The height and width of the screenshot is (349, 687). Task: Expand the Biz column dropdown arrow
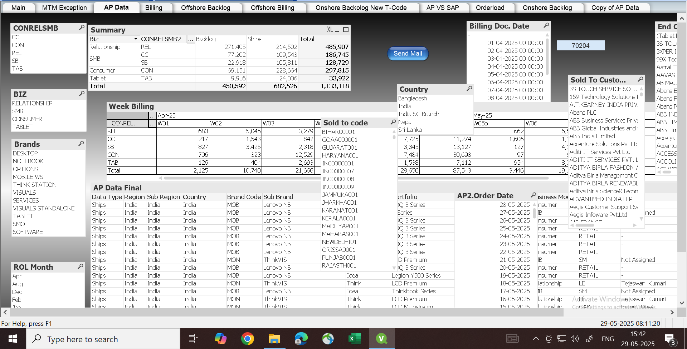click(x=136, y=39)
